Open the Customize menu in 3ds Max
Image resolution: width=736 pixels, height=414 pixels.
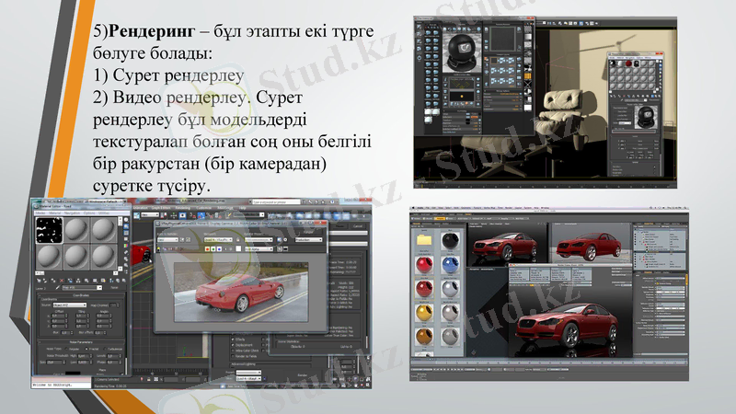coord(203,208)
